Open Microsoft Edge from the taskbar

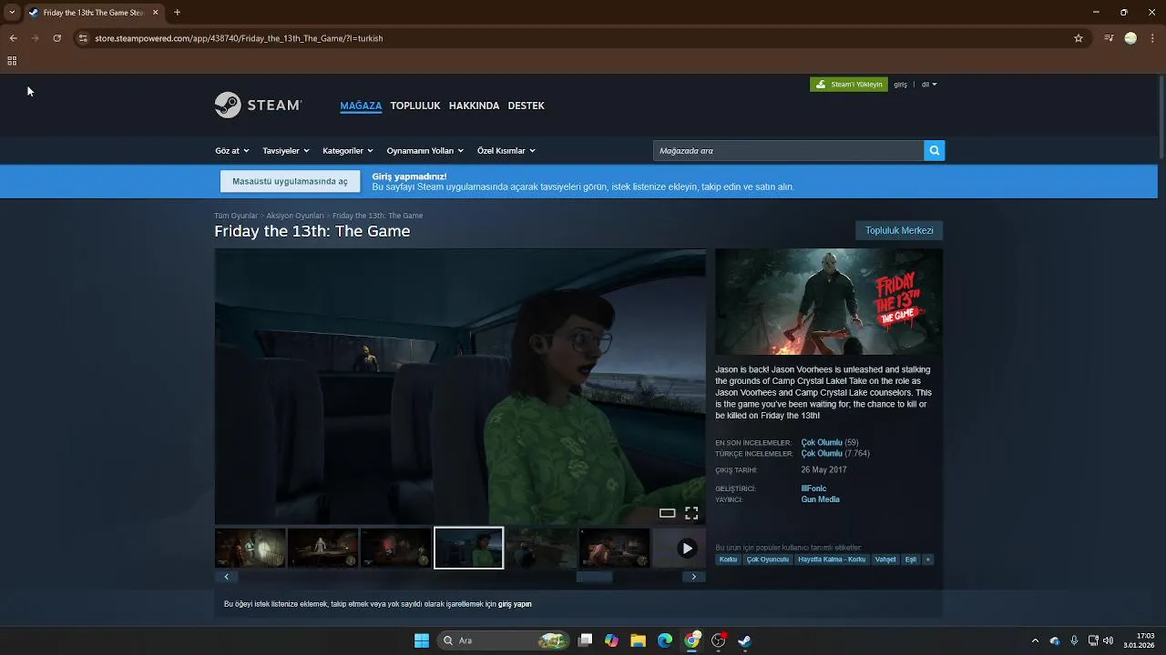pos(665,640)
